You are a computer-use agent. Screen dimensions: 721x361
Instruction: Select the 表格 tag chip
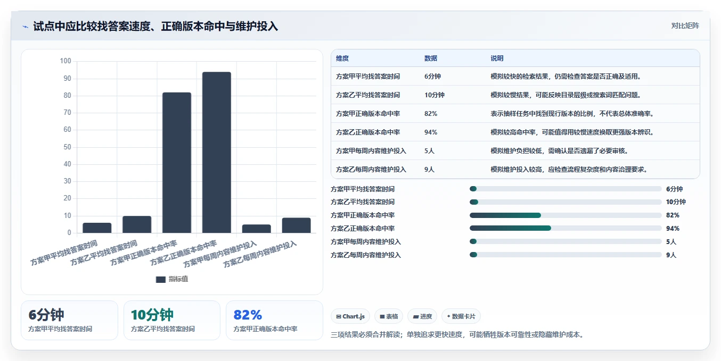(x=389, y=316)
